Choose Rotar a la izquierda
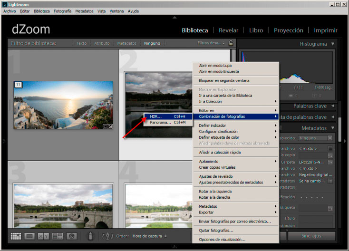 pos(236,192)
